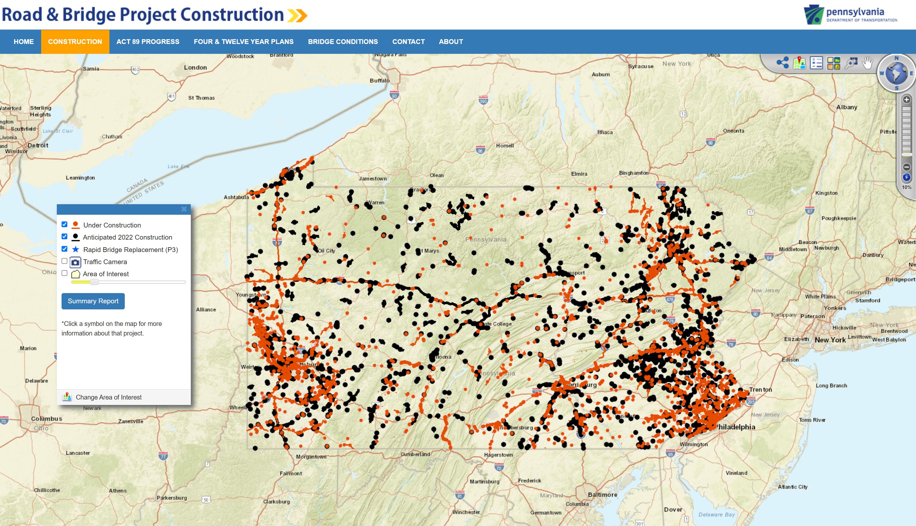Enable the Area of Interest checkbox
916x526 pixels.
coord(64,273)
